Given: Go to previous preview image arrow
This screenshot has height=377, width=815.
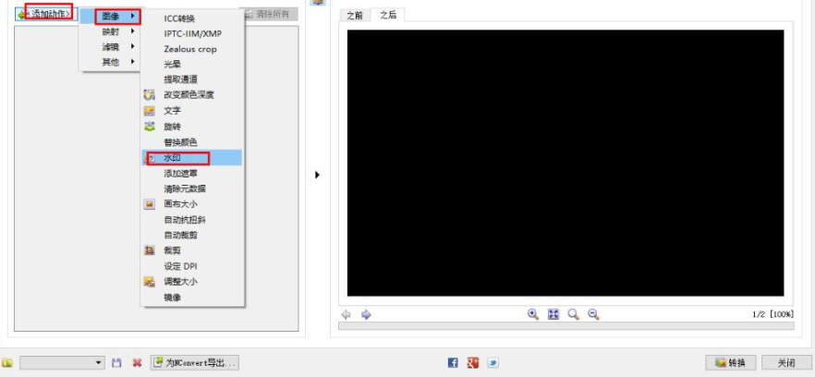Looking at the screenshot, I should click(x=346, y=314).
